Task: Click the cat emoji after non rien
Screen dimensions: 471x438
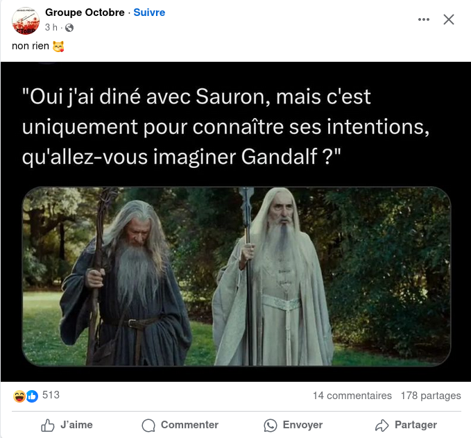Action: pyautogui.click(x=58, y=47)
